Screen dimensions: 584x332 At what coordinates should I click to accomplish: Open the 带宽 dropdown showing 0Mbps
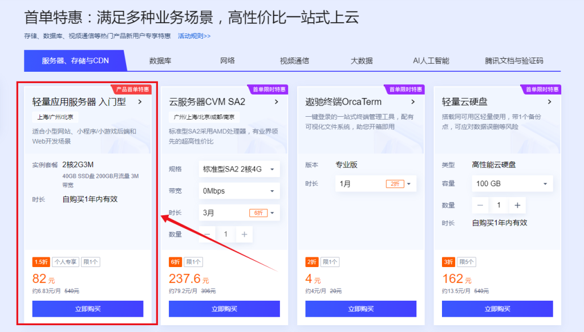[x=239, y=190]
